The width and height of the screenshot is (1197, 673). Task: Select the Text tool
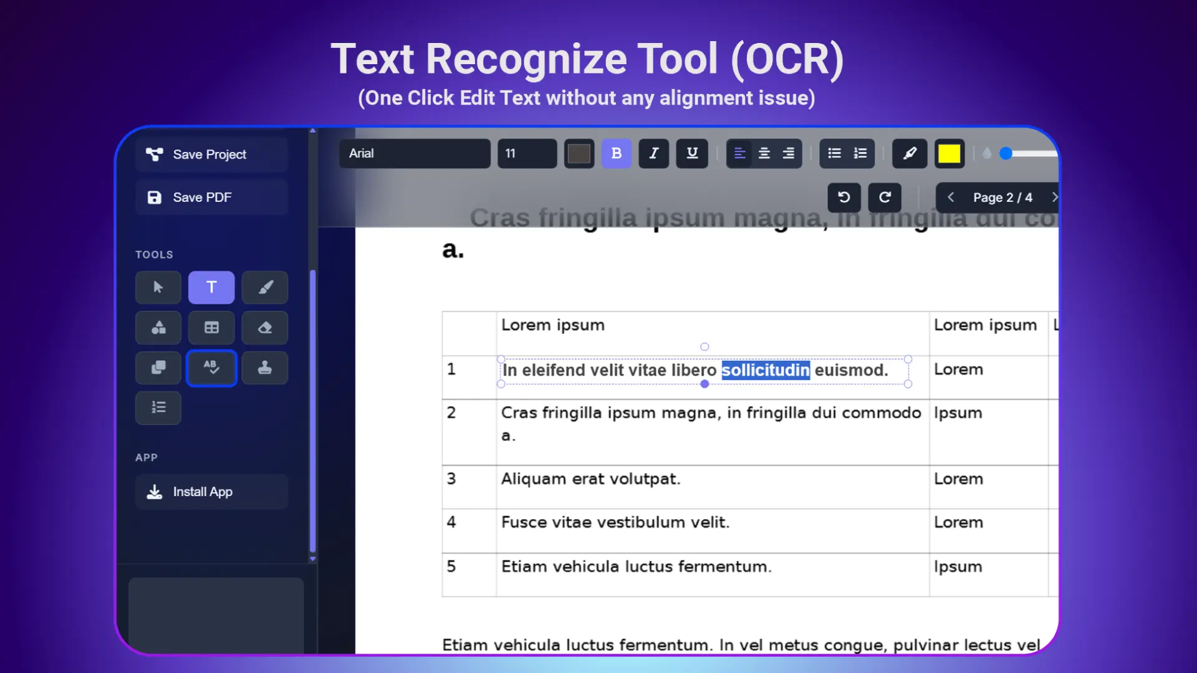(x=211, y=287)
